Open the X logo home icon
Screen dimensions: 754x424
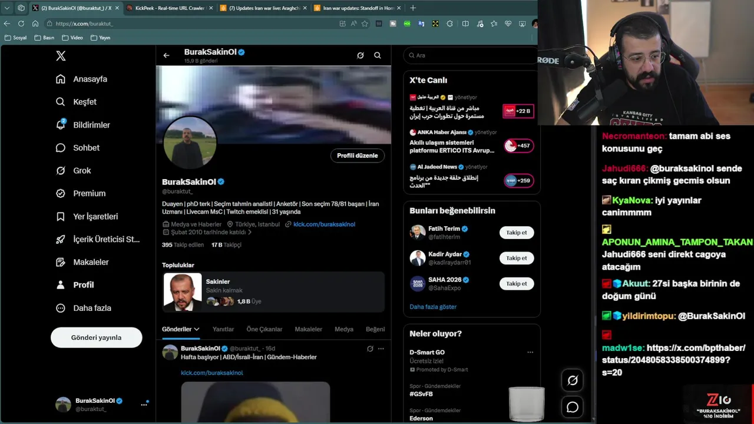pyautogui.click(x=61, y=56)
